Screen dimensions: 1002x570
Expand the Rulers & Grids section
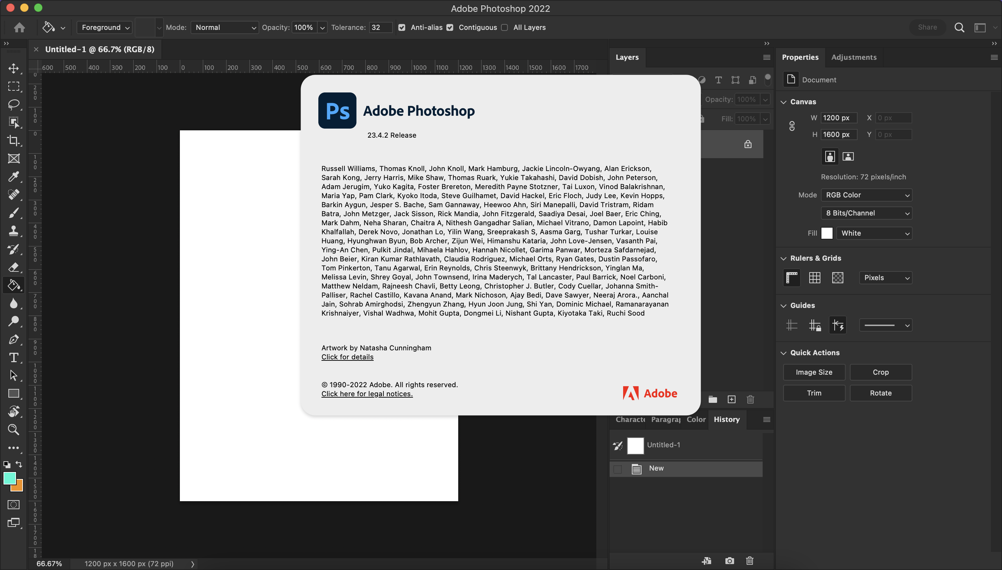(783, 258)
